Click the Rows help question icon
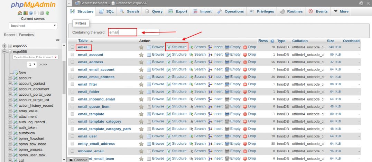 tap(272, 41)
